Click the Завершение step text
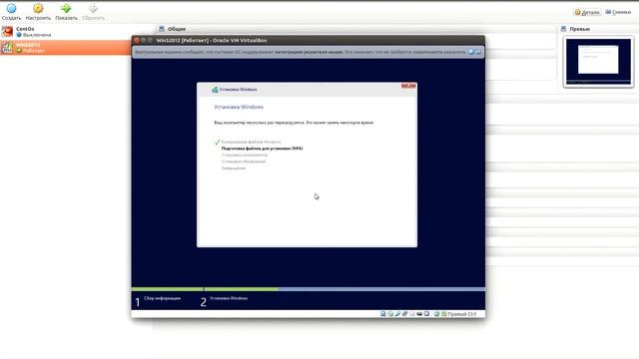Screen dimensions: 639x359 coord(234,169)
